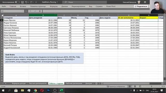Click the Поделиться share button
The image size is (166, 93).
point(141,6)
